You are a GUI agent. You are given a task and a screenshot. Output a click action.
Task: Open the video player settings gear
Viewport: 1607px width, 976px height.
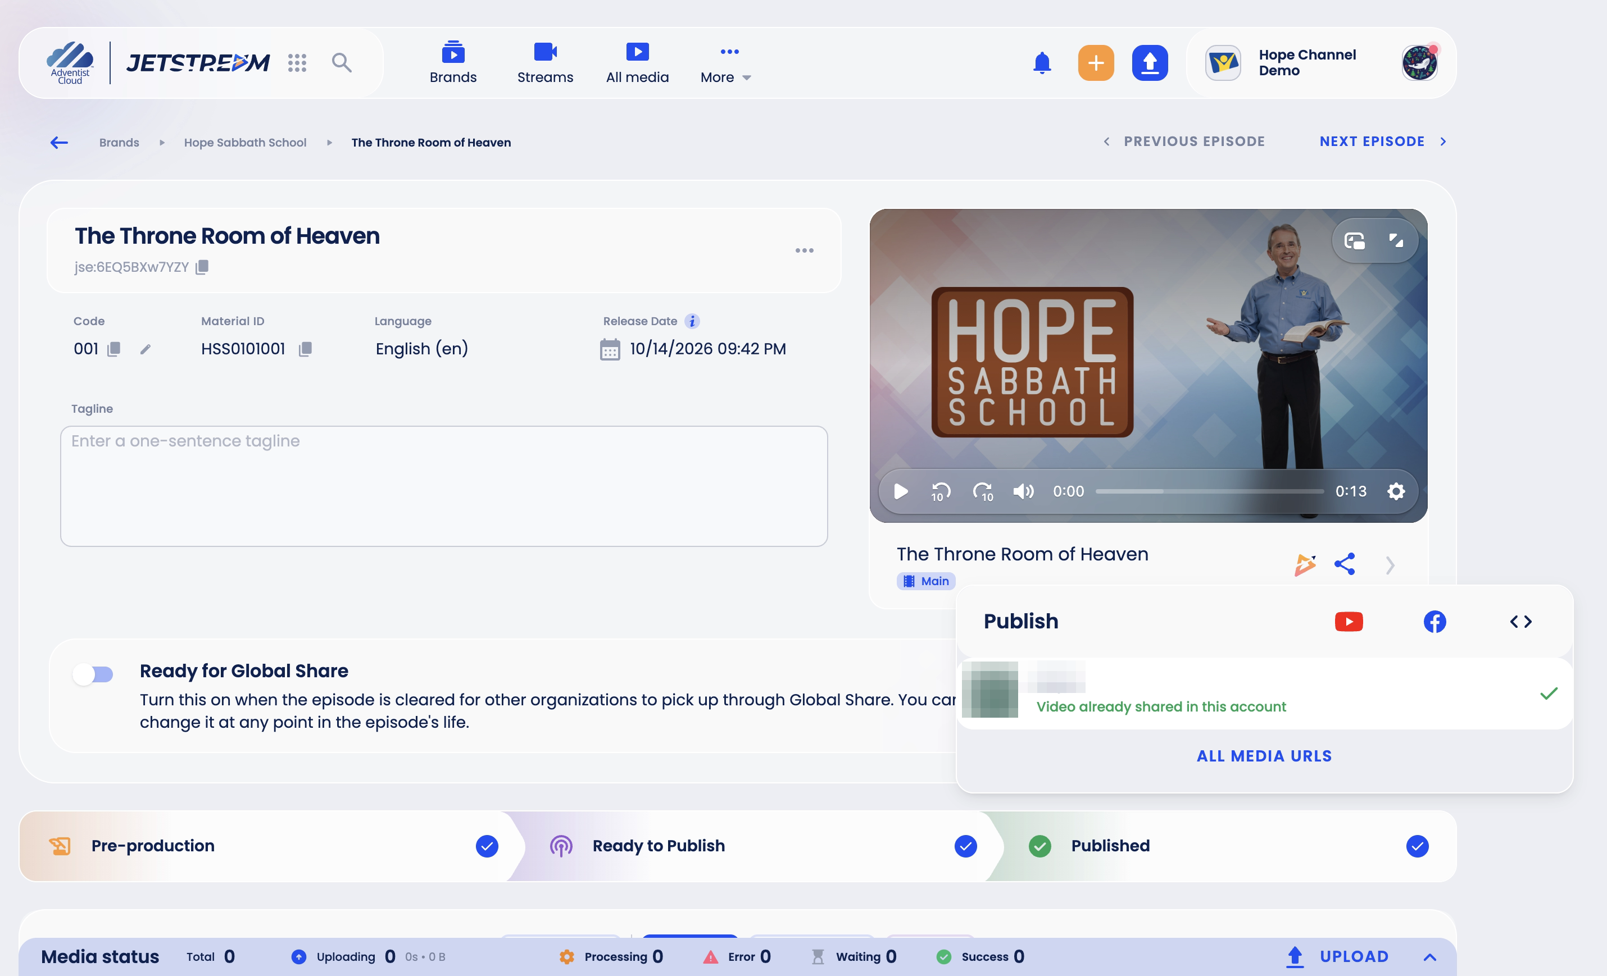(1396, 491)
